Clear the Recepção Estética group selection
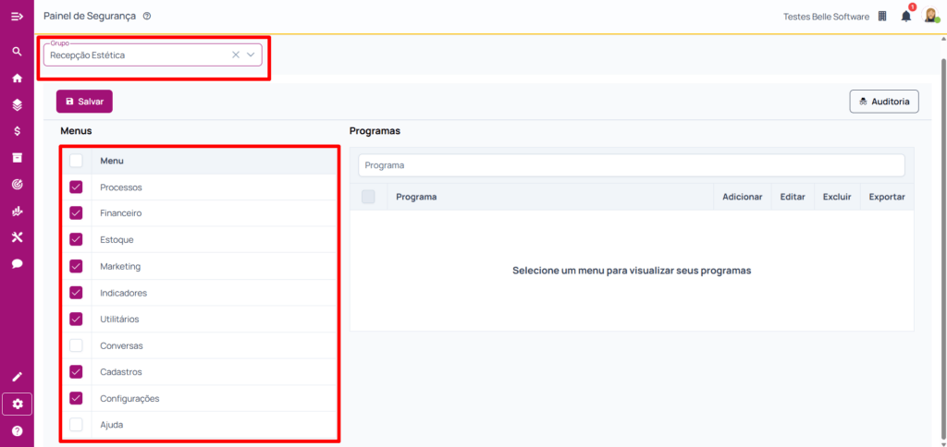 click(235, 55)
